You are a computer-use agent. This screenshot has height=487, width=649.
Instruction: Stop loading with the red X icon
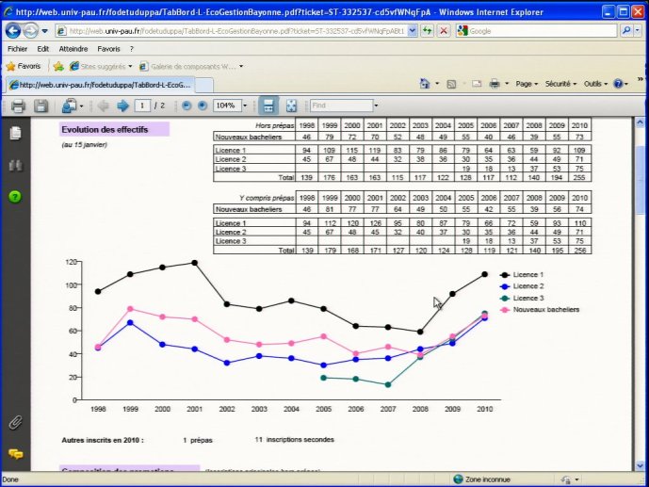tap(444, 31)
